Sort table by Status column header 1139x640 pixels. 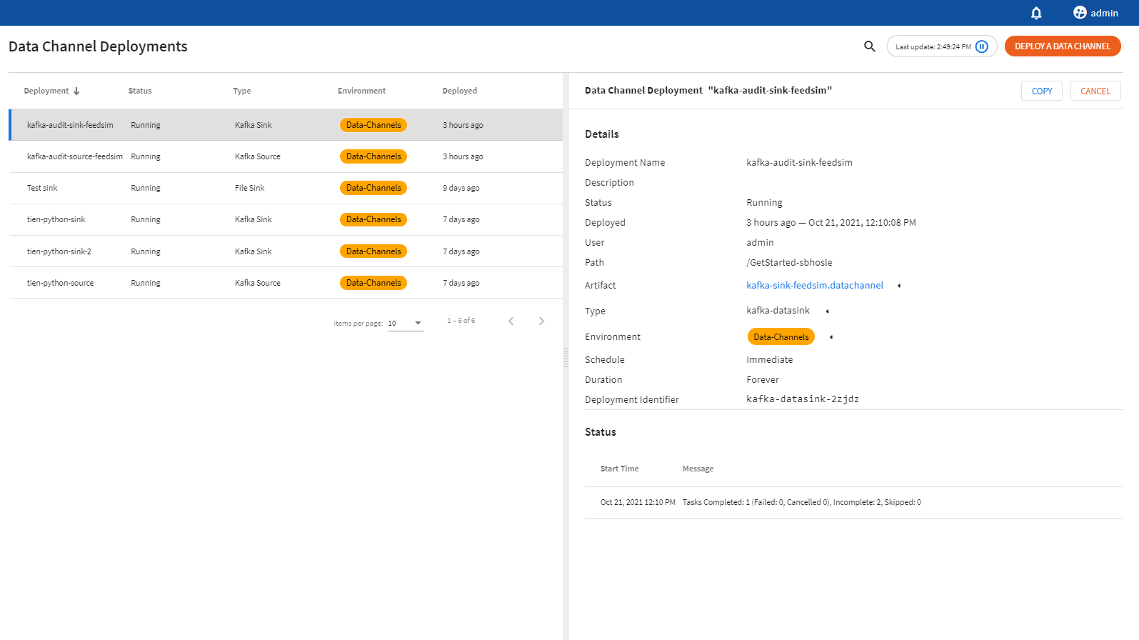tap(140, 91)
